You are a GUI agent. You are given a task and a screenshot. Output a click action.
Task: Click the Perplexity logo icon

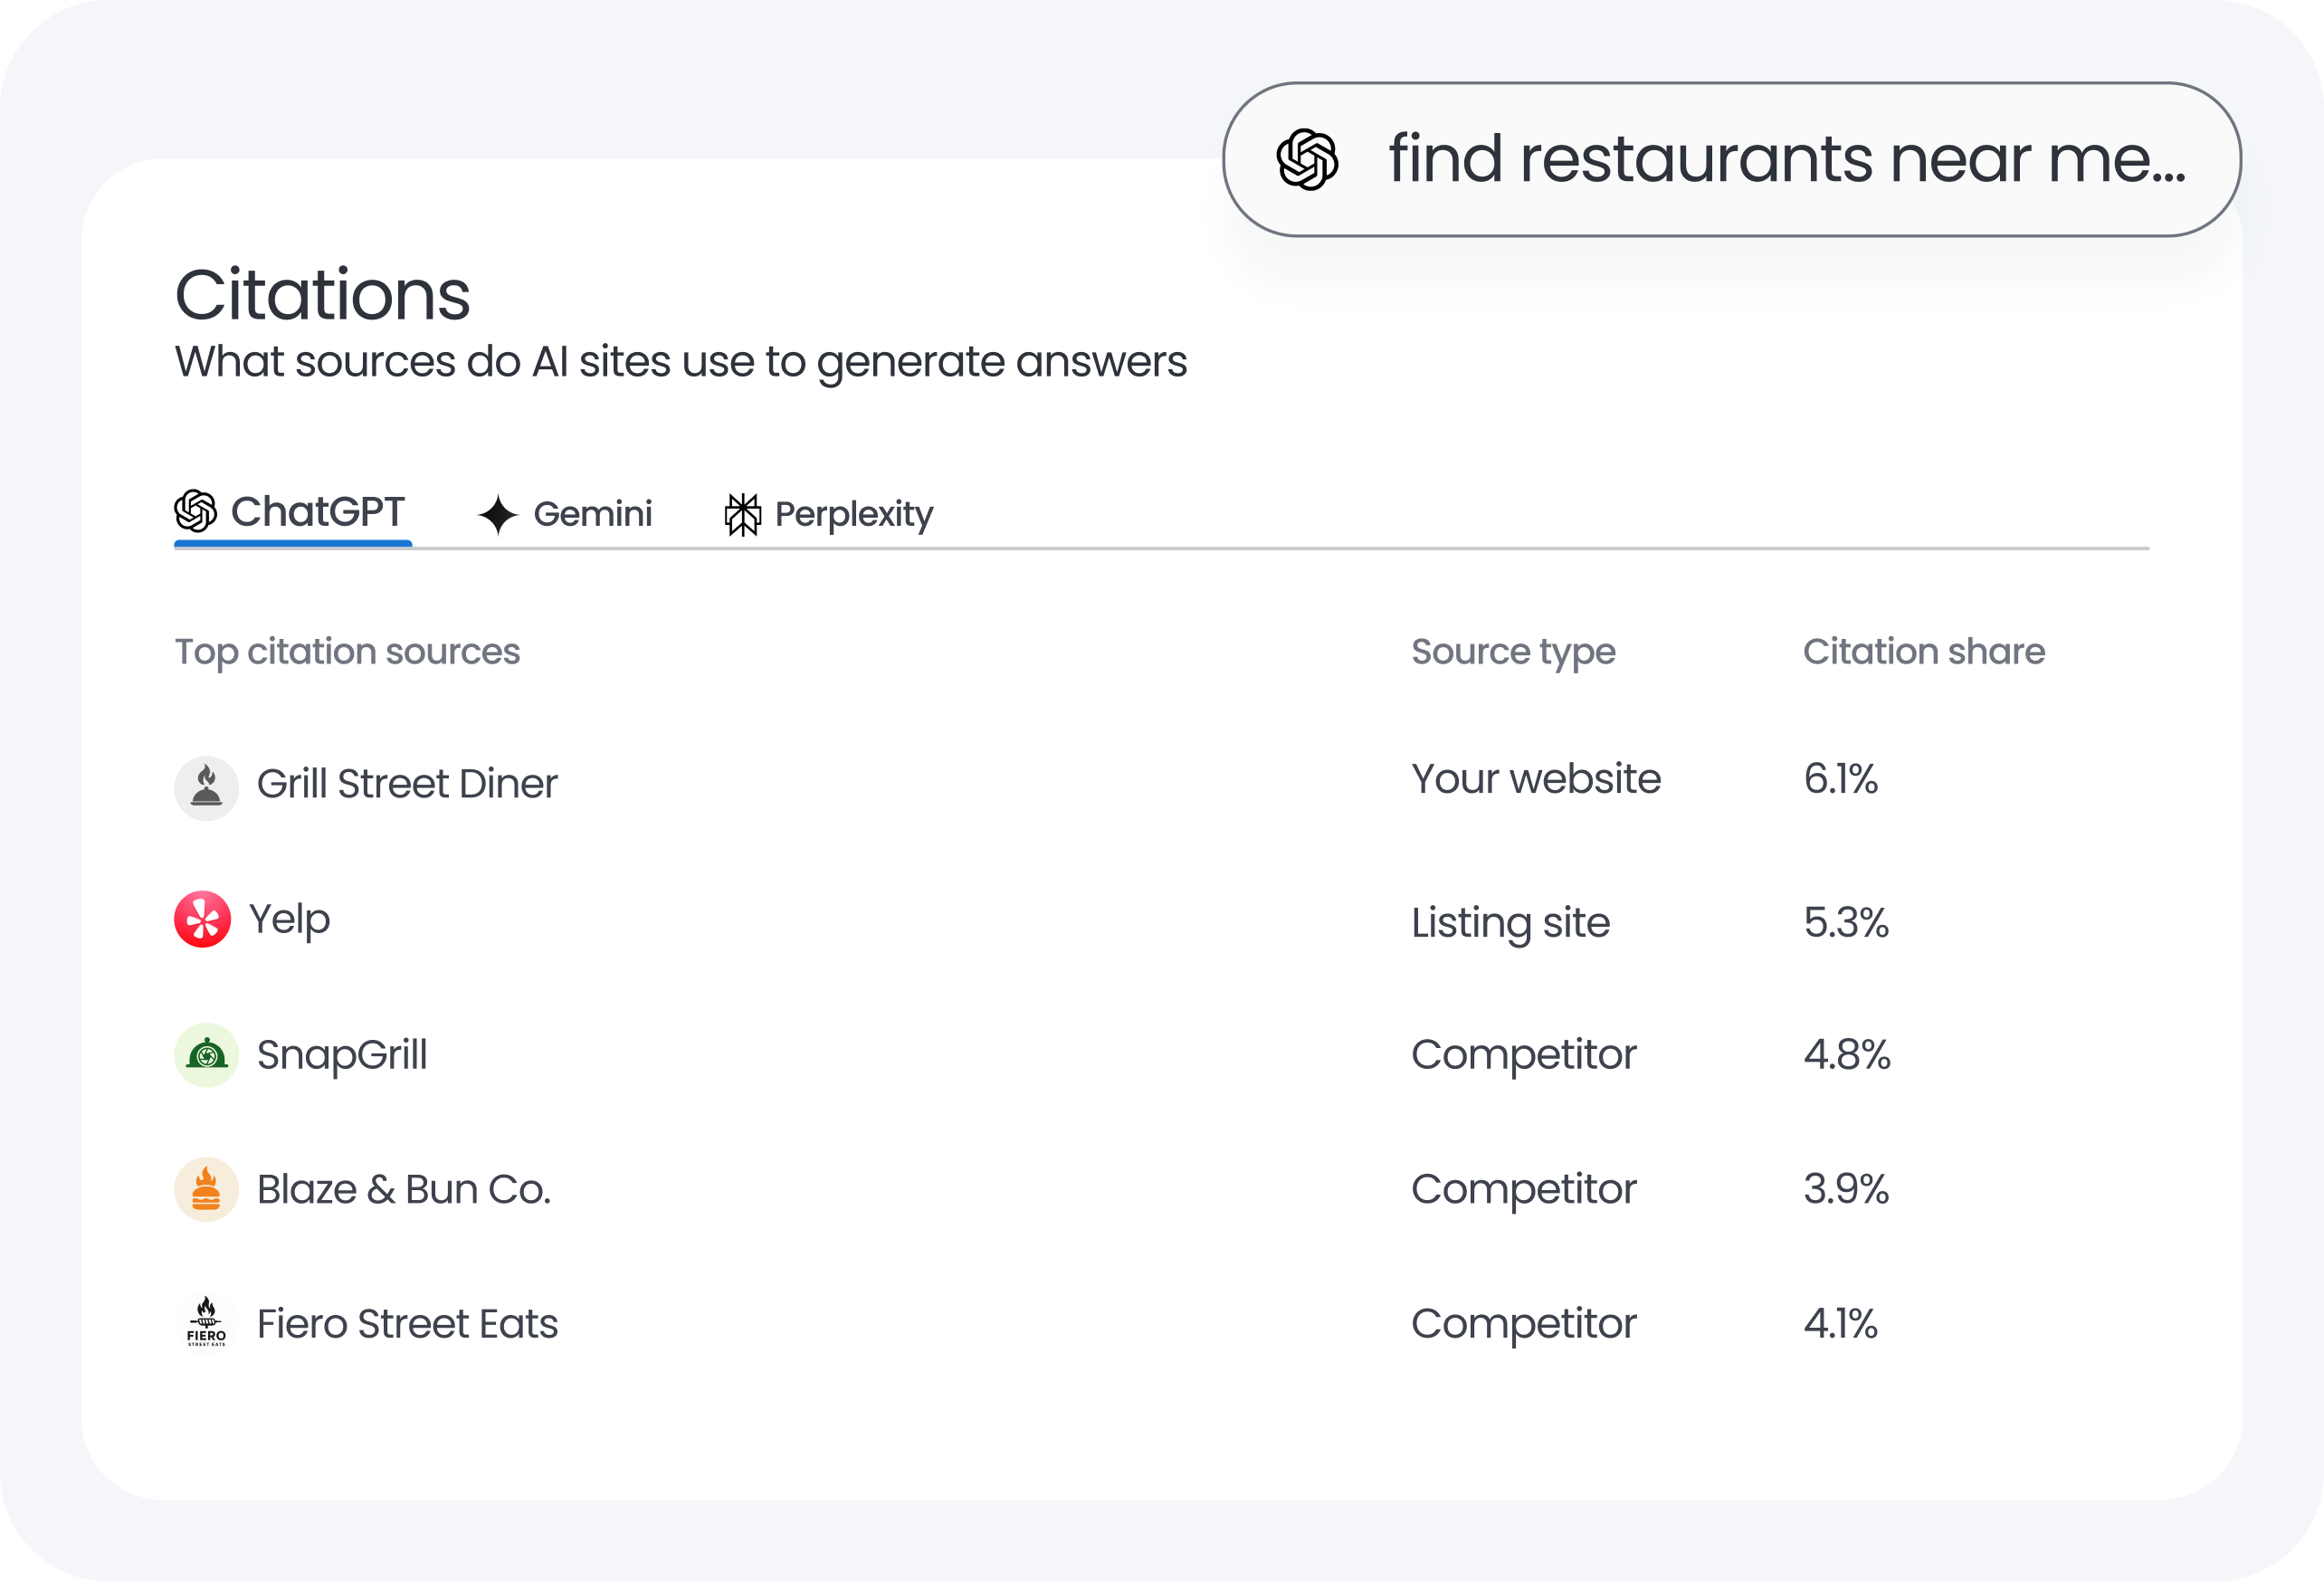(743, 515)
